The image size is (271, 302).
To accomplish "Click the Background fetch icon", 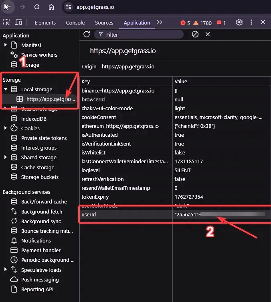I will tap(14, 211).
